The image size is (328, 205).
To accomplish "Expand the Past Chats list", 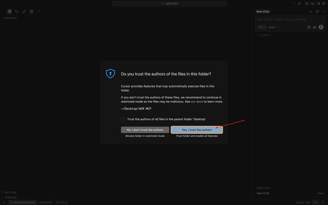I will coord(265,188).
